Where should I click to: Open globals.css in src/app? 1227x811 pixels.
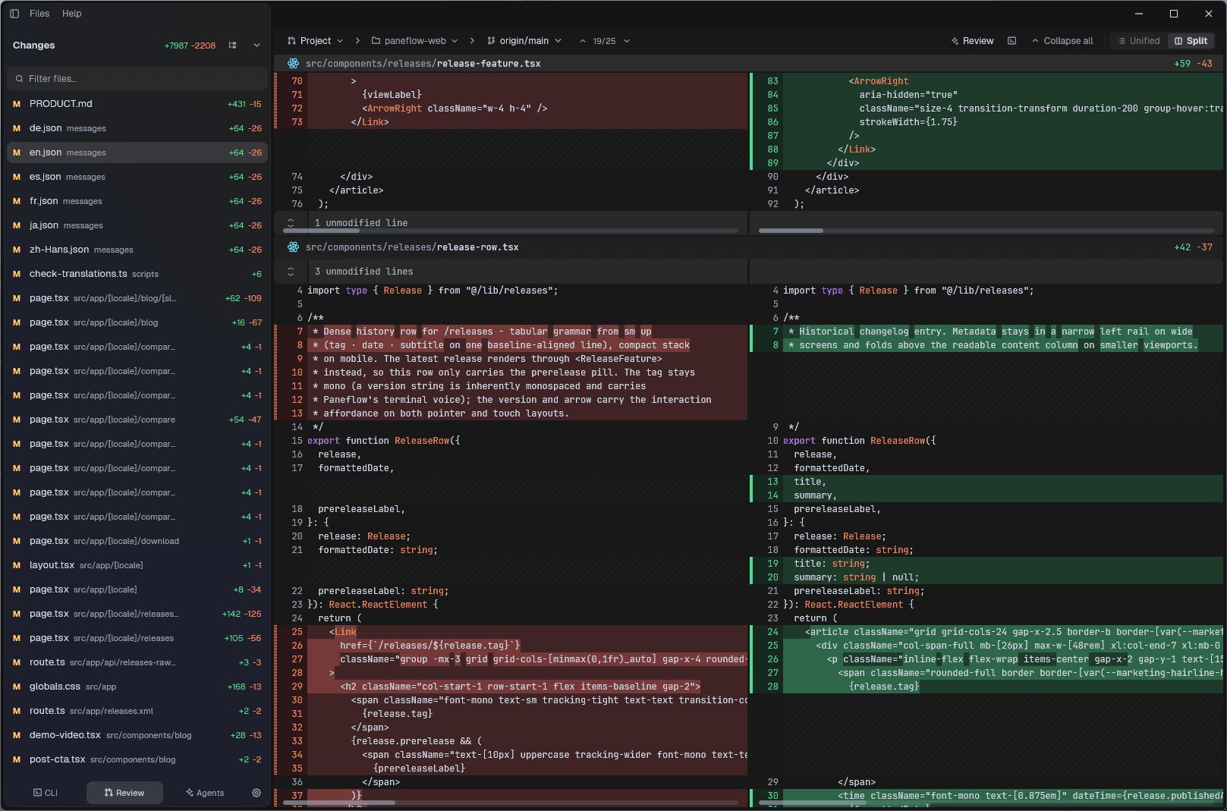pyautogui.click(x=137, y=687)
